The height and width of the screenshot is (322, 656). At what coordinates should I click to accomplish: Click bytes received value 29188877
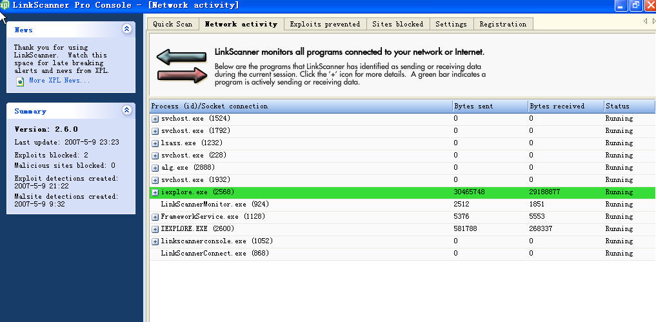click(x=544, y=192)
